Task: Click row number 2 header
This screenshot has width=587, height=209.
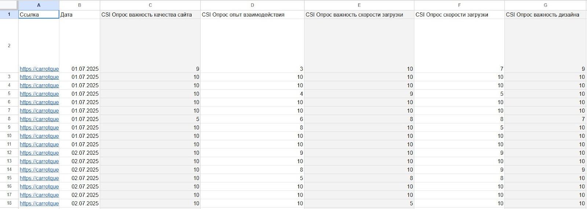Action: [x=9, y=45]
